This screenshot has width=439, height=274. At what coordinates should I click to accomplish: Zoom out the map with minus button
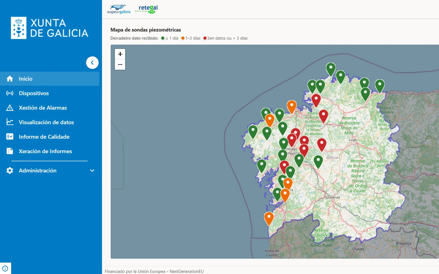point(120,65)
